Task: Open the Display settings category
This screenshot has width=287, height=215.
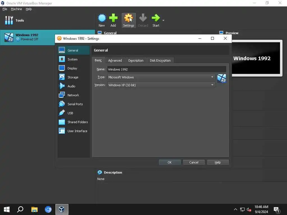Action: 74,68
